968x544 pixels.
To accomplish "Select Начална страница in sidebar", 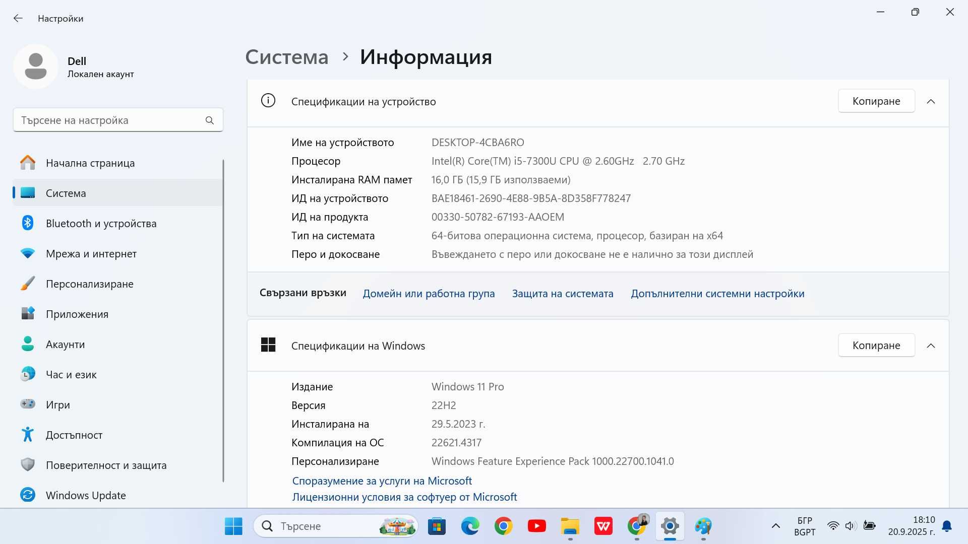I will [118, 163].
